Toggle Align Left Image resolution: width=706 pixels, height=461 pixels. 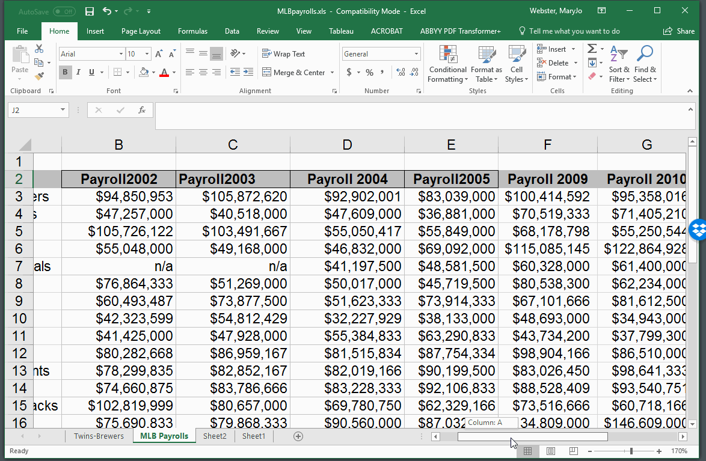point(190,72)
